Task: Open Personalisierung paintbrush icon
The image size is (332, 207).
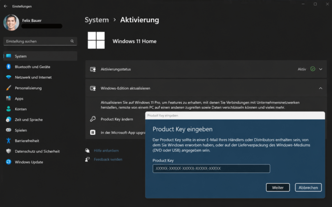Action: [x=9, y=88]
